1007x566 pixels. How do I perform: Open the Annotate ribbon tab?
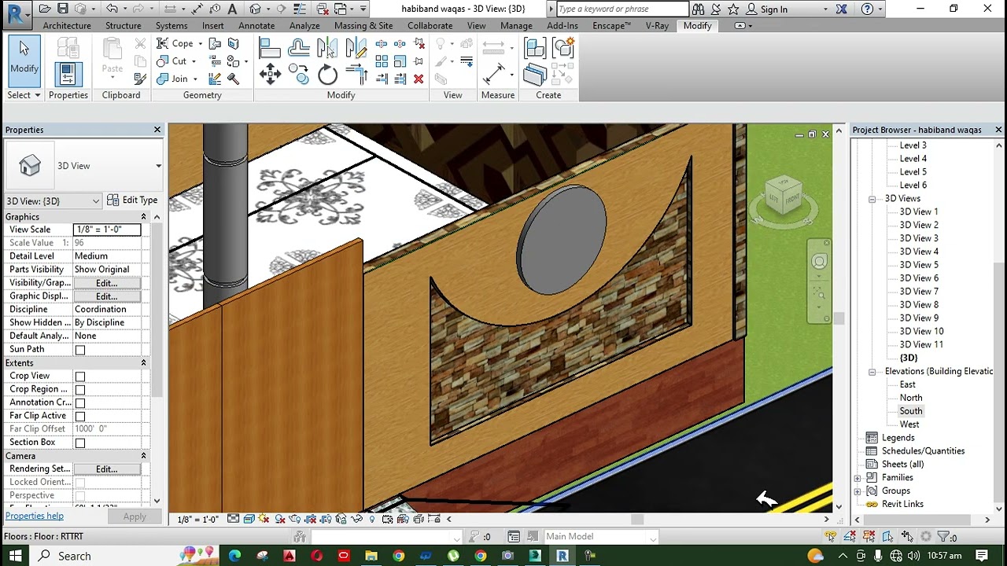tap(256, 26)
